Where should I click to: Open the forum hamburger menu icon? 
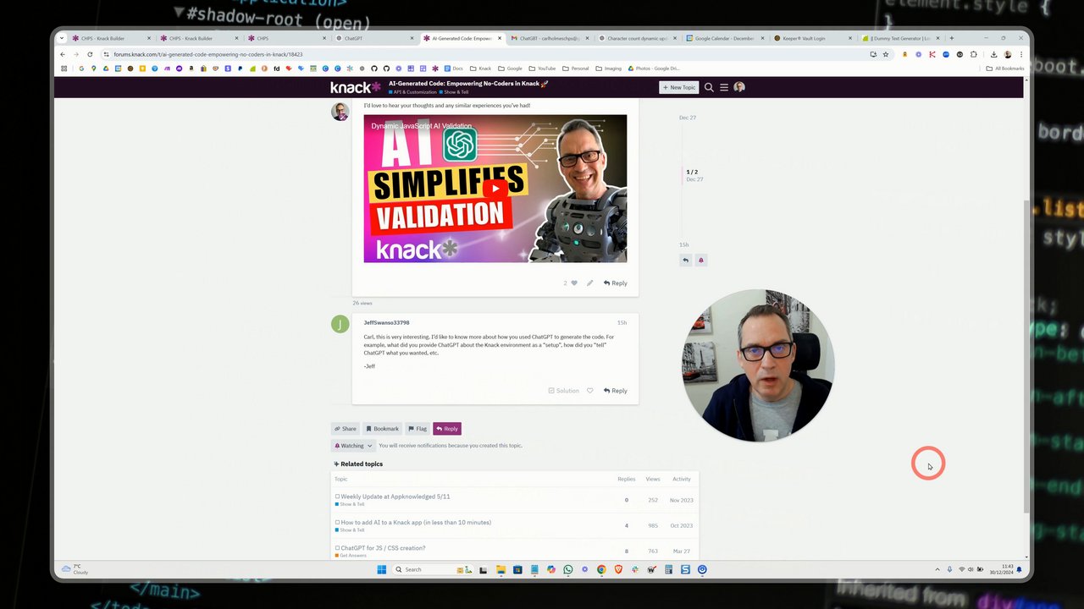[724, 87]
